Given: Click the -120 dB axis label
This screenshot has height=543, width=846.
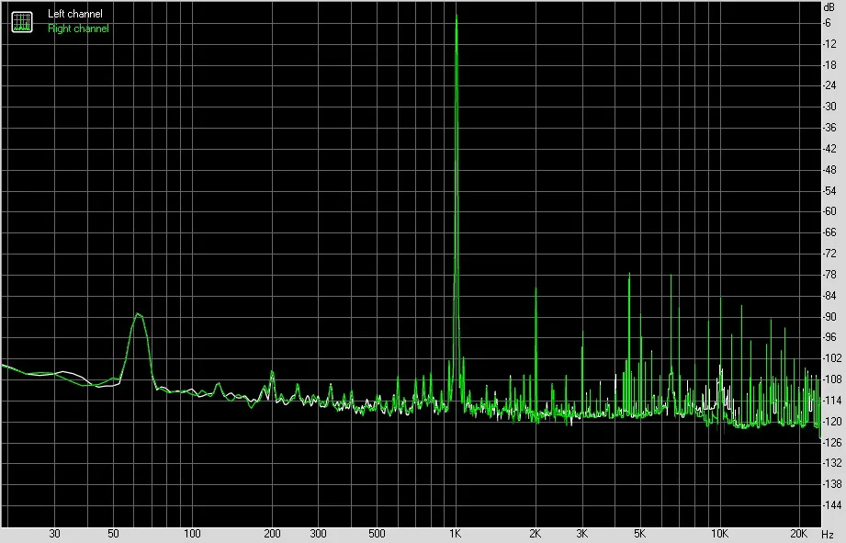Looking at the screenshot, I should [x=831, y=422].
